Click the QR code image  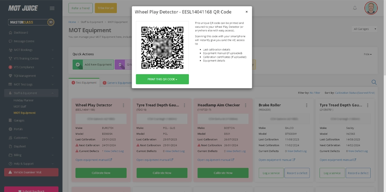click(162, 48)
